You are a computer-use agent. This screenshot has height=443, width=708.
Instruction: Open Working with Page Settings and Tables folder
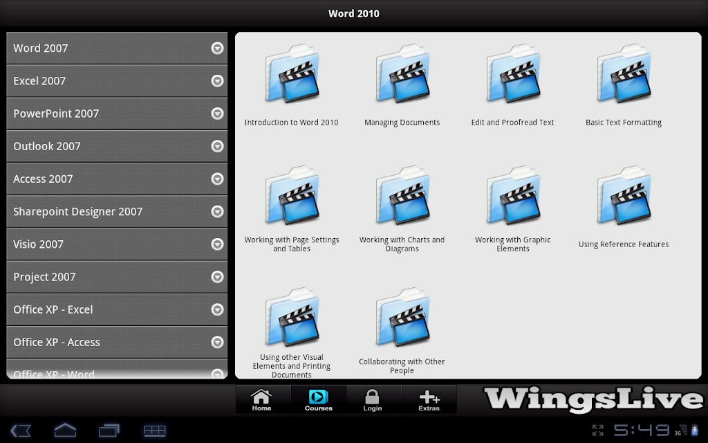click(292, 196)
